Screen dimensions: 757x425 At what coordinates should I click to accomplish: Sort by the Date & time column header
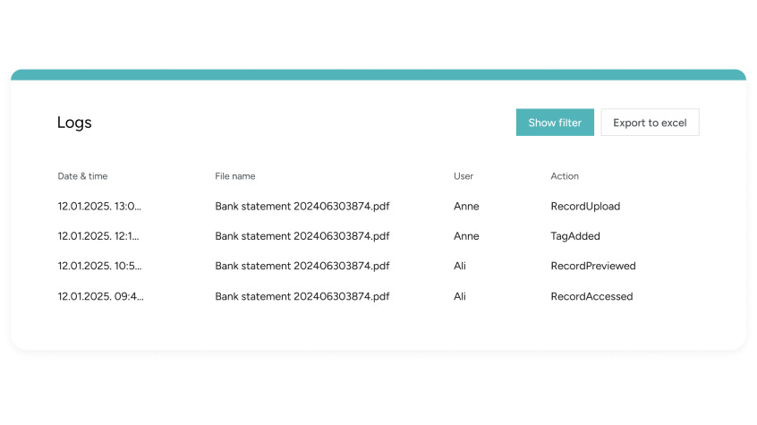point(82,176)
